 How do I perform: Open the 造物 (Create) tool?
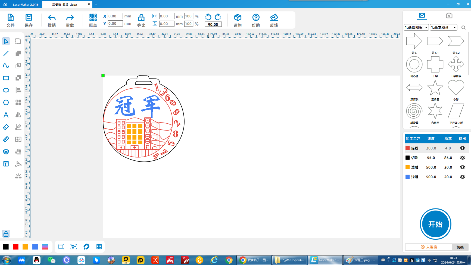(237, 19)
